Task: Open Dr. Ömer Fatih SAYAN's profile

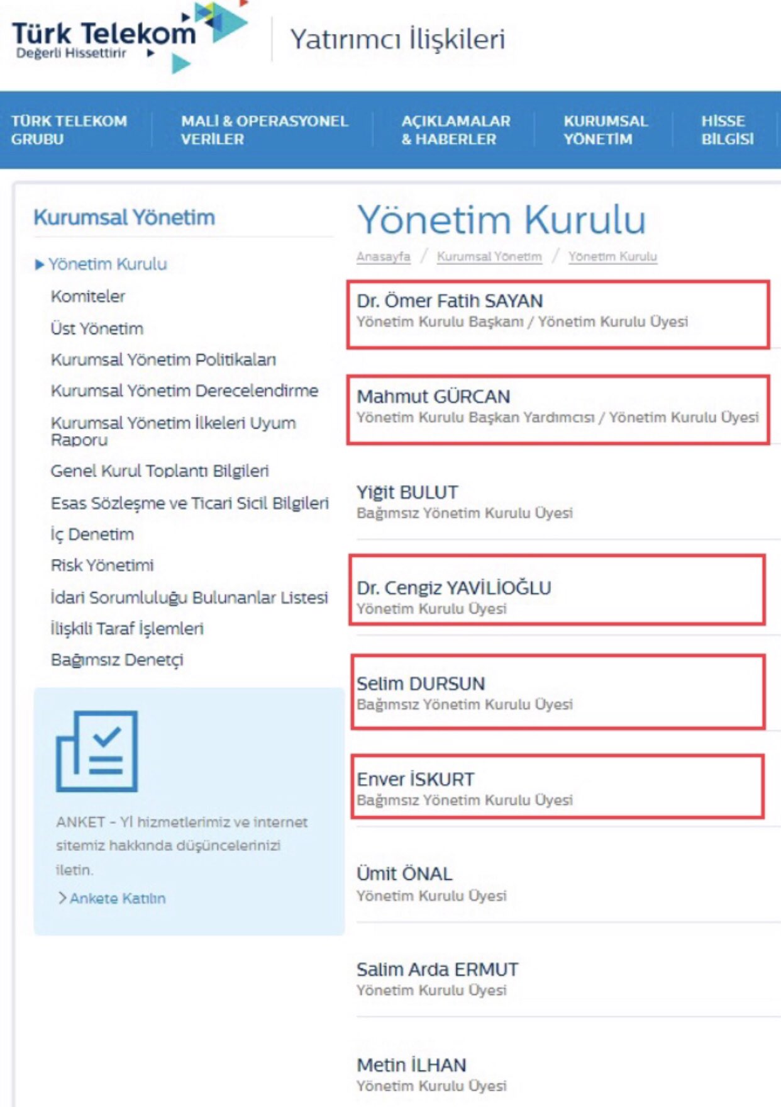Action: click(450, 301)
